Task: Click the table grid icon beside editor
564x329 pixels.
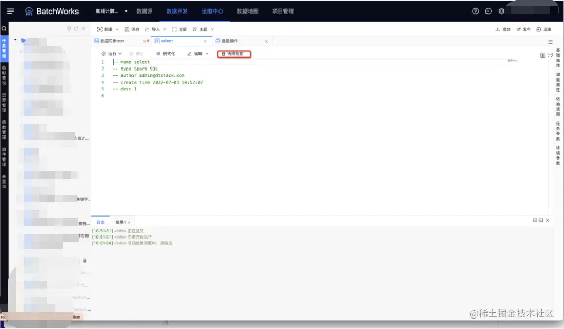Action: tap(543, 55)
